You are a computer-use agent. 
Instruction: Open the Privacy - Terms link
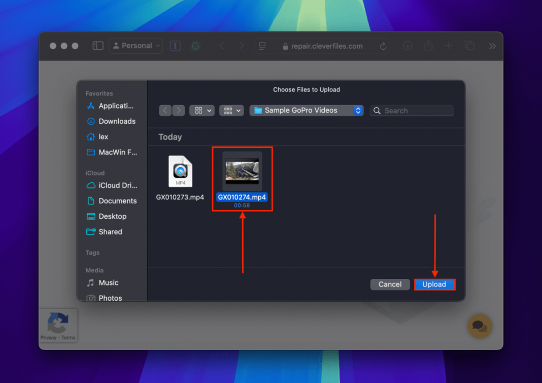point(58,337)
